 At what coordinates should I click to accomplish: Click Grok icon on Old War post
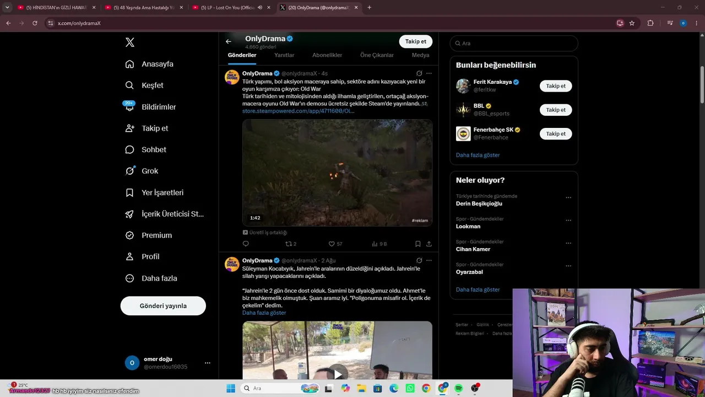(419, 73)
